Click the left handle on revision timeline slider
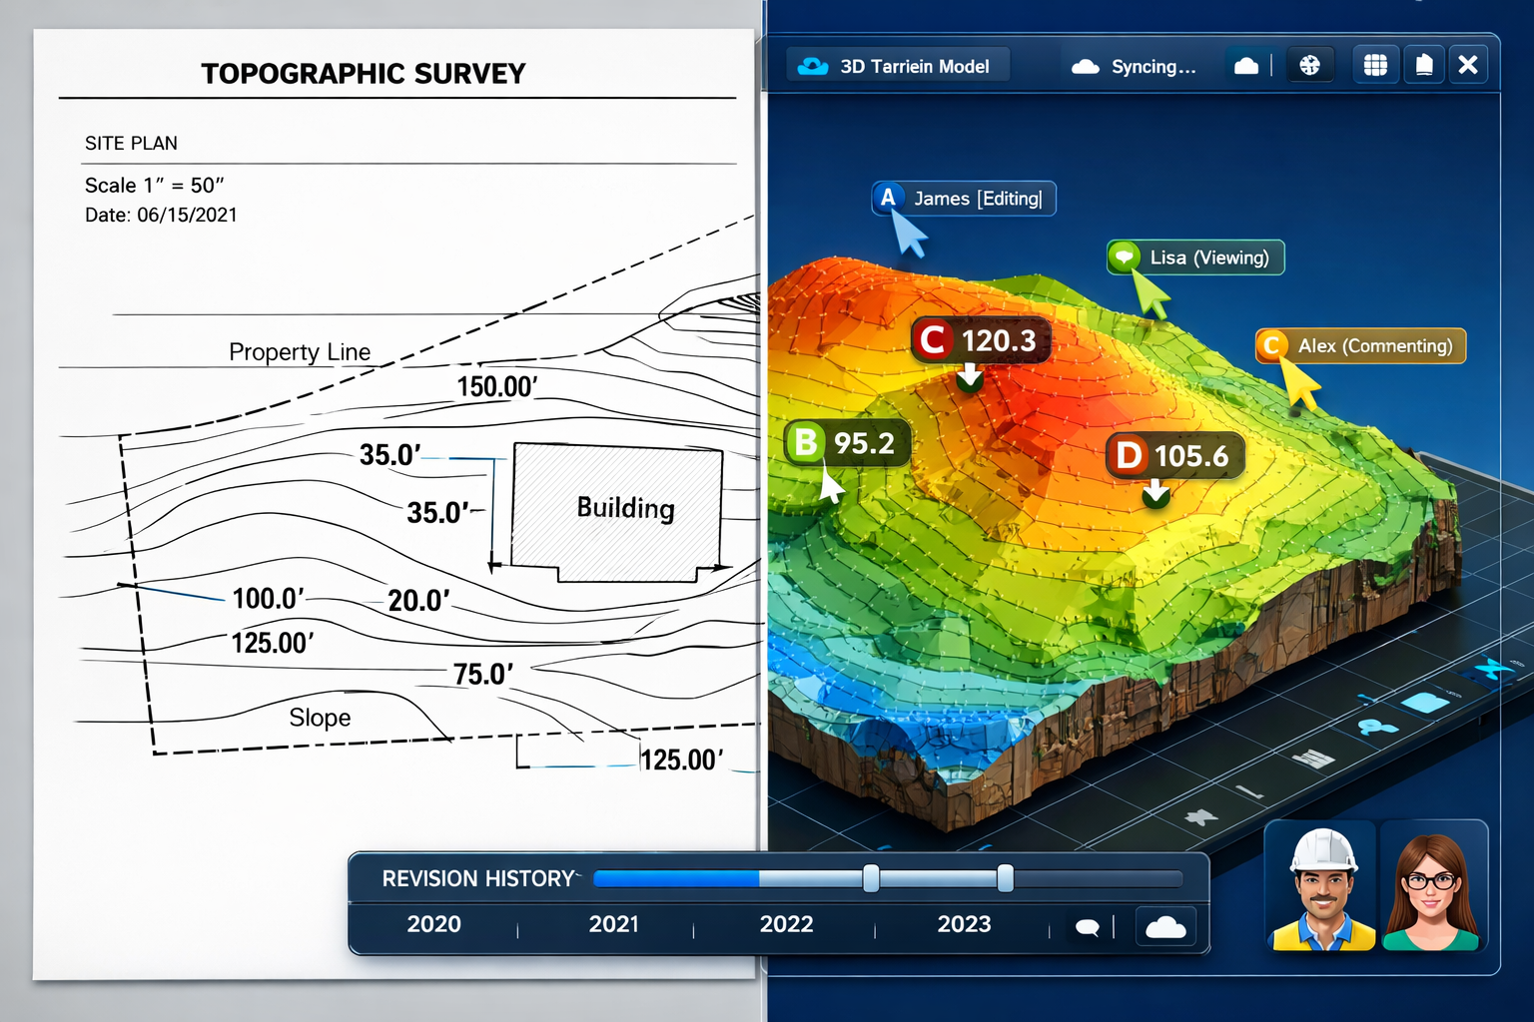The image size is (1534, 1022). point(873,879)
